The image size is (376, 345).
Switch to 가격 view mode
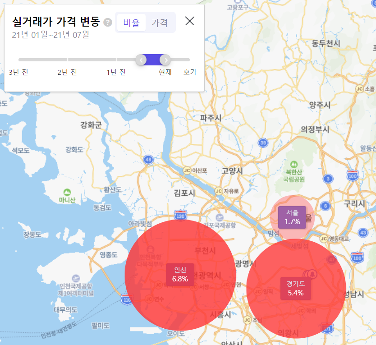coord(160,23)
